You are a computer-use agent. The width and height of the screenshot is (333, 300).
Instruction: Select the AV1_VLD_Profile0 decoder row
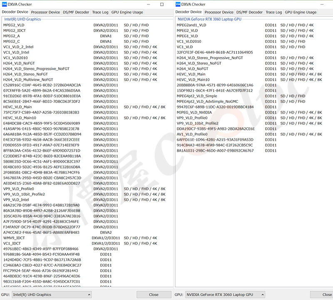[x=249, y=134]
